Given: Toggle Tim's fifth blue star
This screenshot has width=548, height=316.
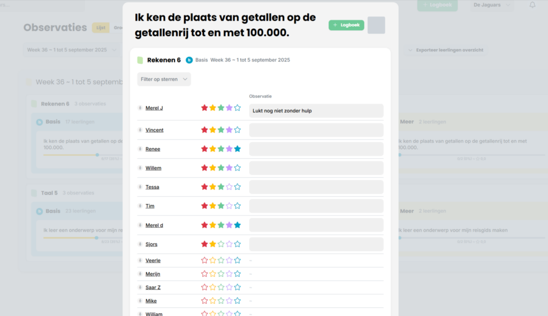Looking at the screenshot, I should (x=237, y=206).
